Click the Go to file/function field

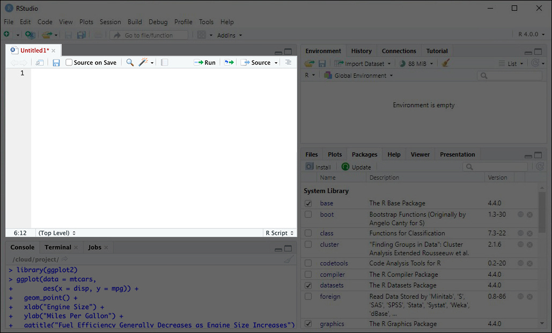point(149,35)
